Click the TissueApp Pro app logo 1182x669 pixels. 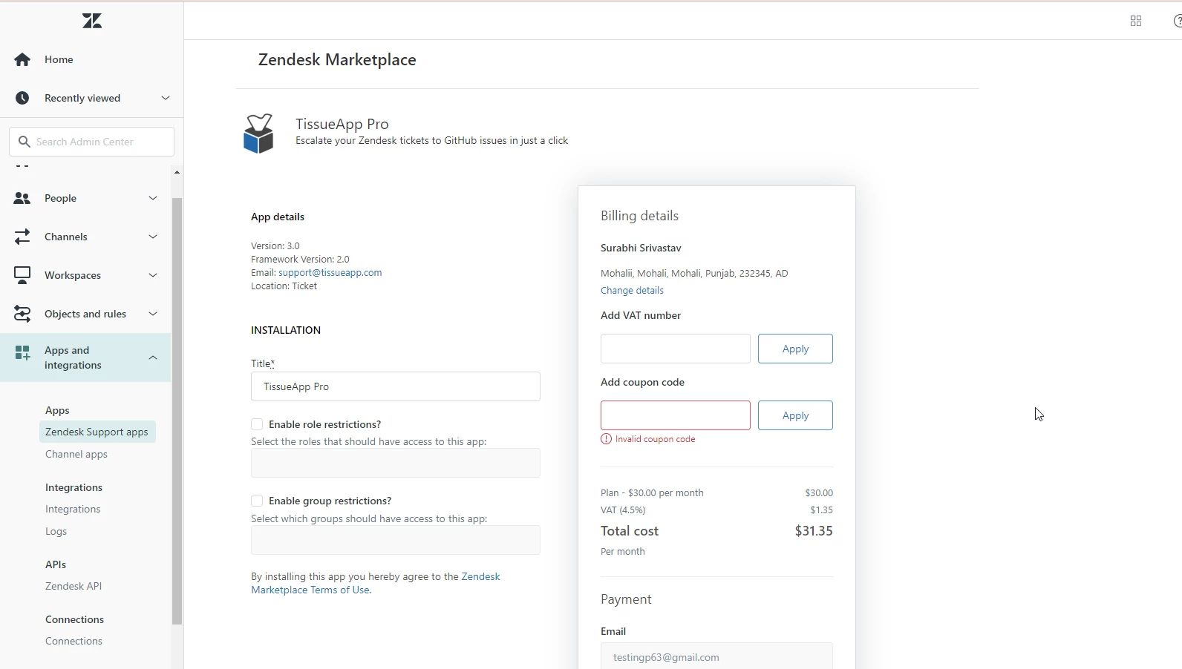(x=258, y=134)
